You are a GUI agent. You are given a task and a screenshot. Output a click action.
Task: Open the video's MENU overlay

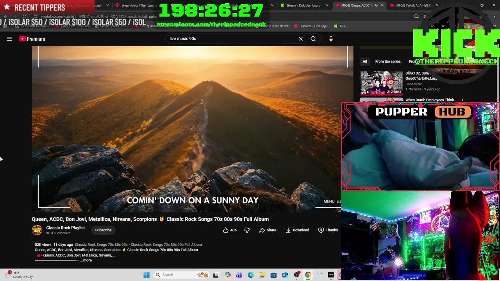click(x=332, y=201)
